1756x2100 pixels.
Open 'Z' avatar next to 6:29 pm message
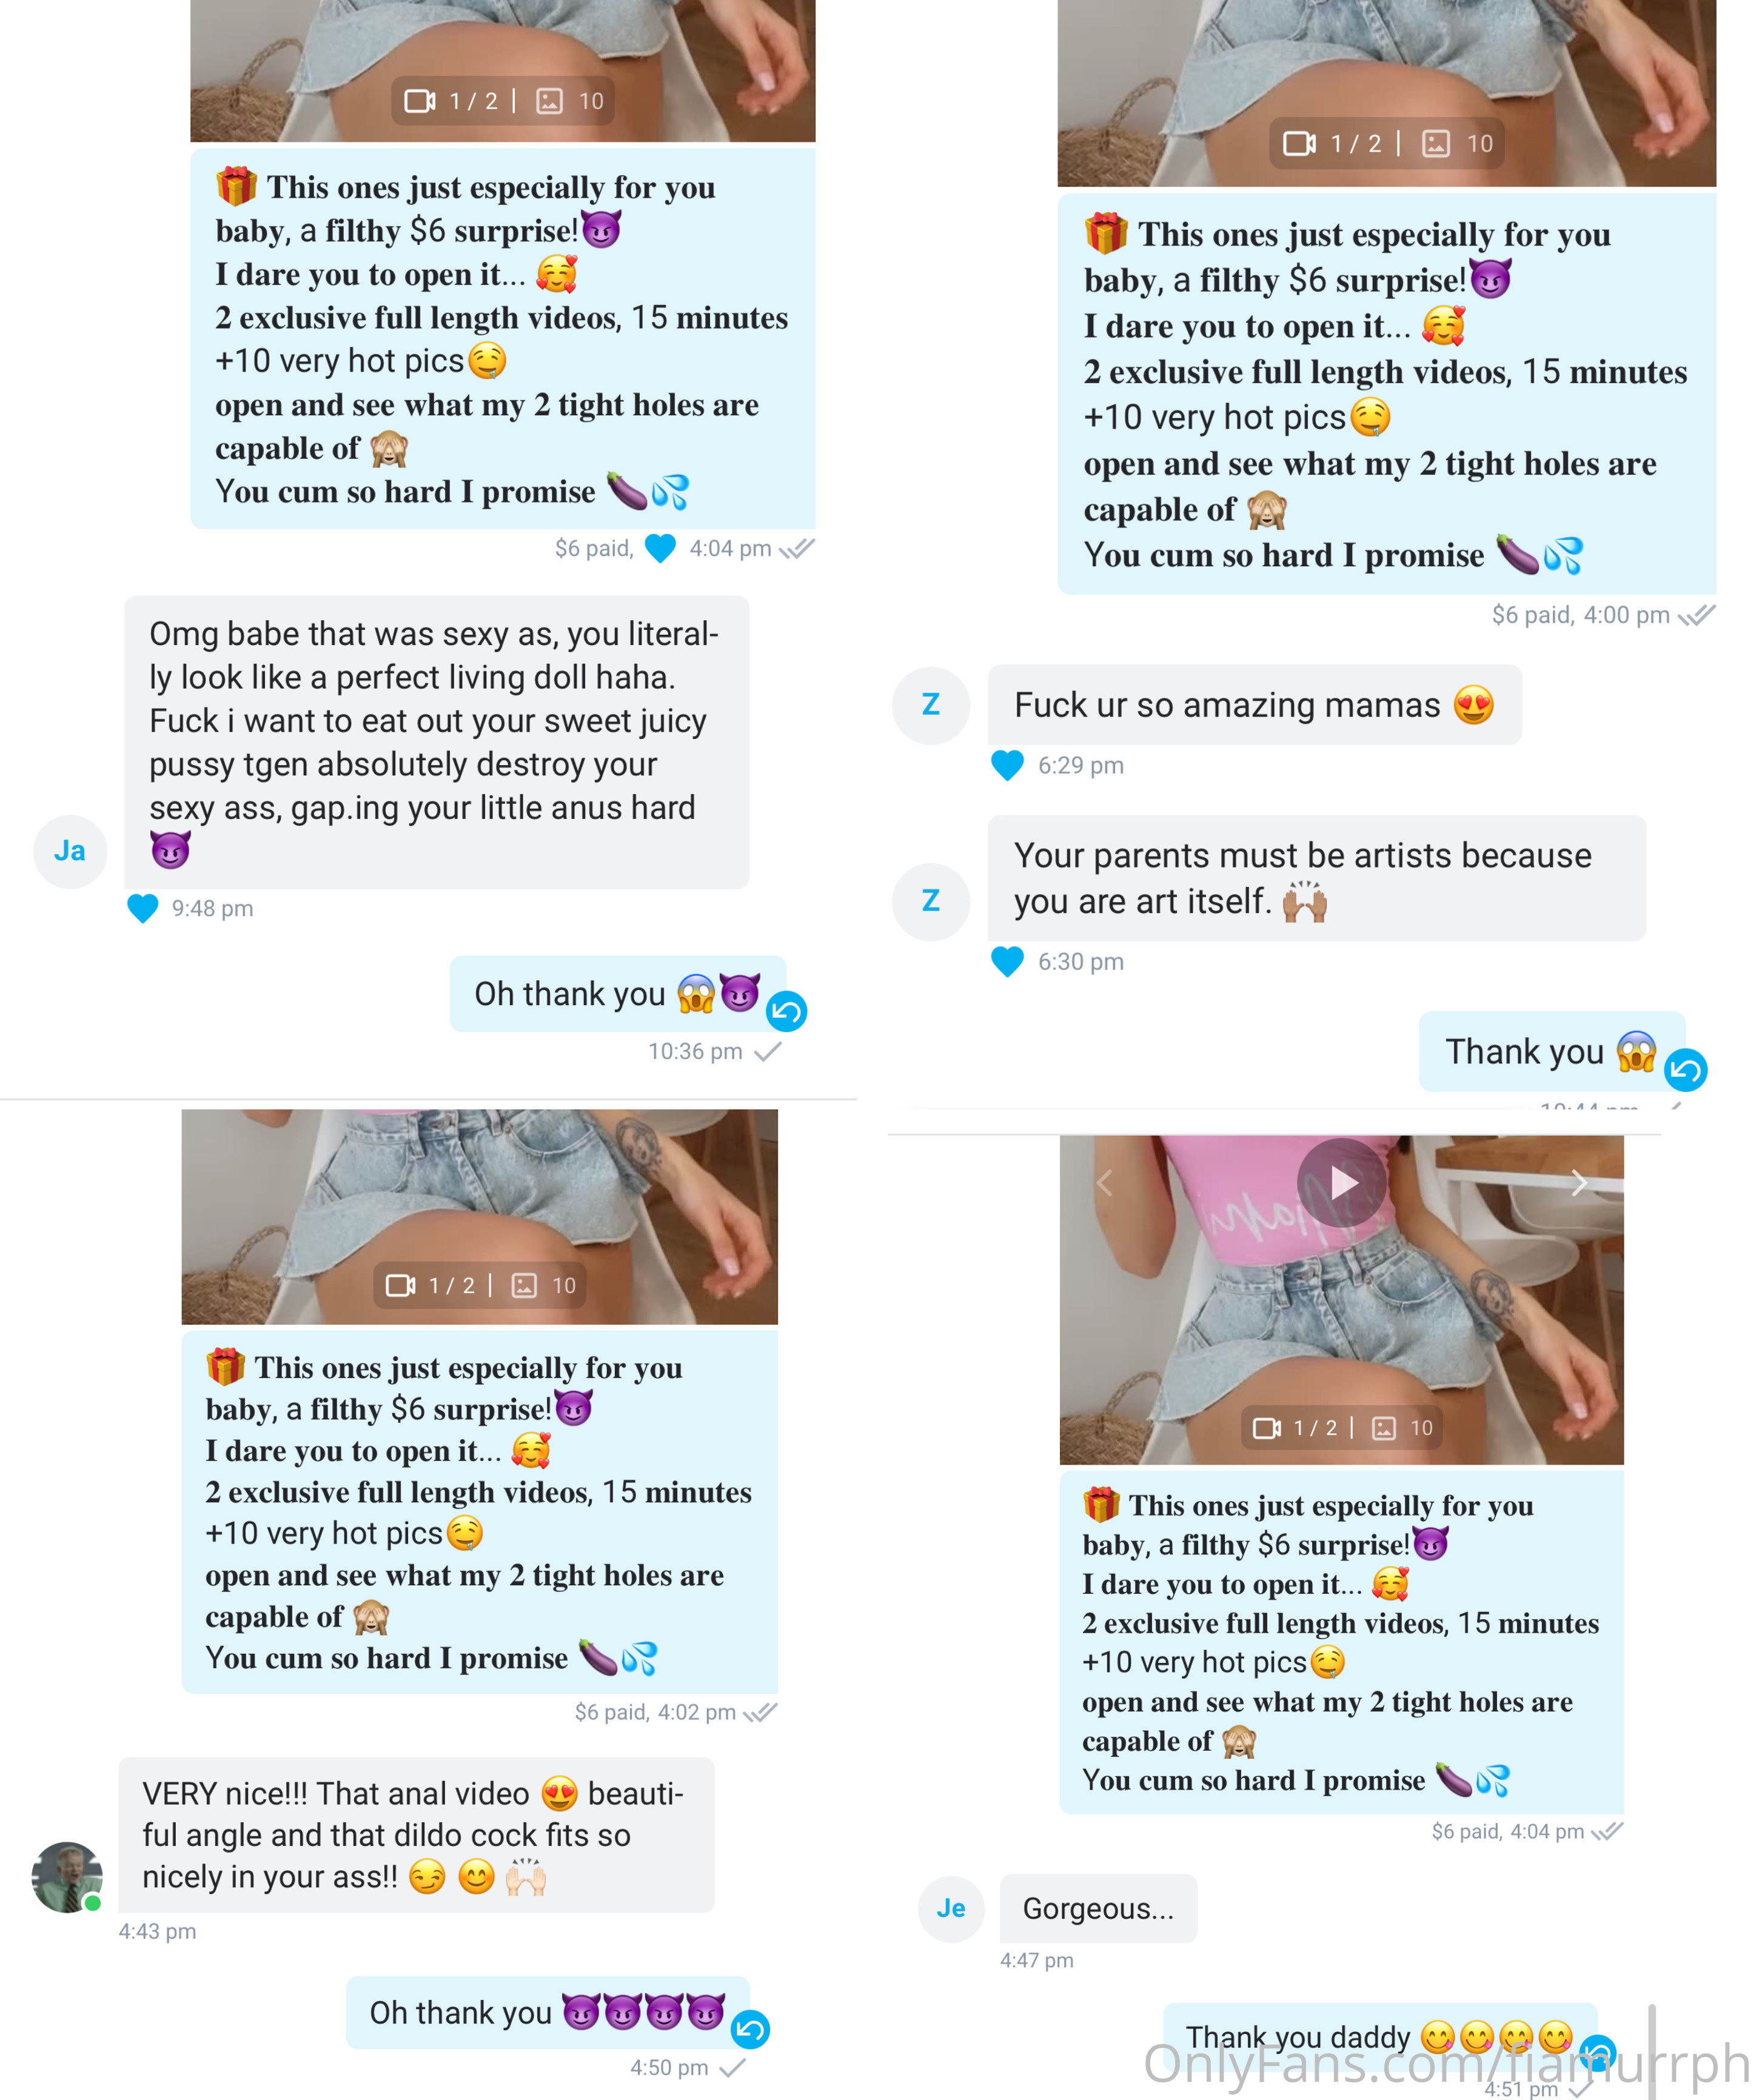pos(931,705)
